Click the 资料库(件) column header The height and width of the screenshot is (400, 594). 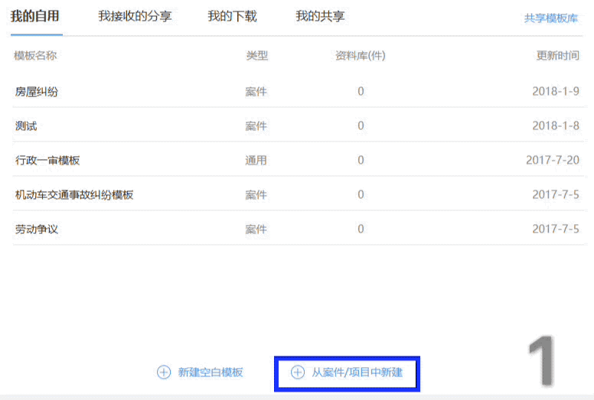pos(361,56)
